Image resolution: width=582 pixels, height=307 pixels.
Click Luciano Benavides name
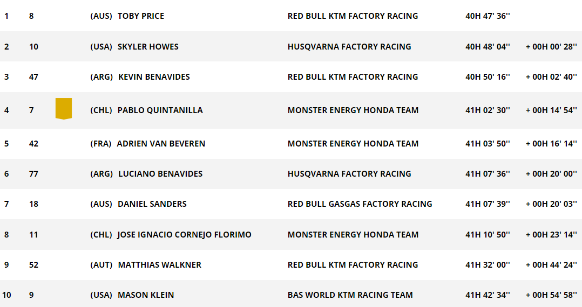coord(160,174)
